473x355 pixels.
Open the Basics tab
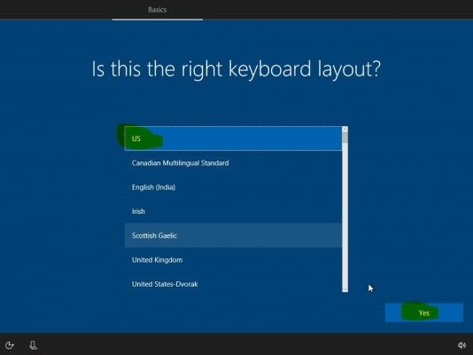coord(157,10)
